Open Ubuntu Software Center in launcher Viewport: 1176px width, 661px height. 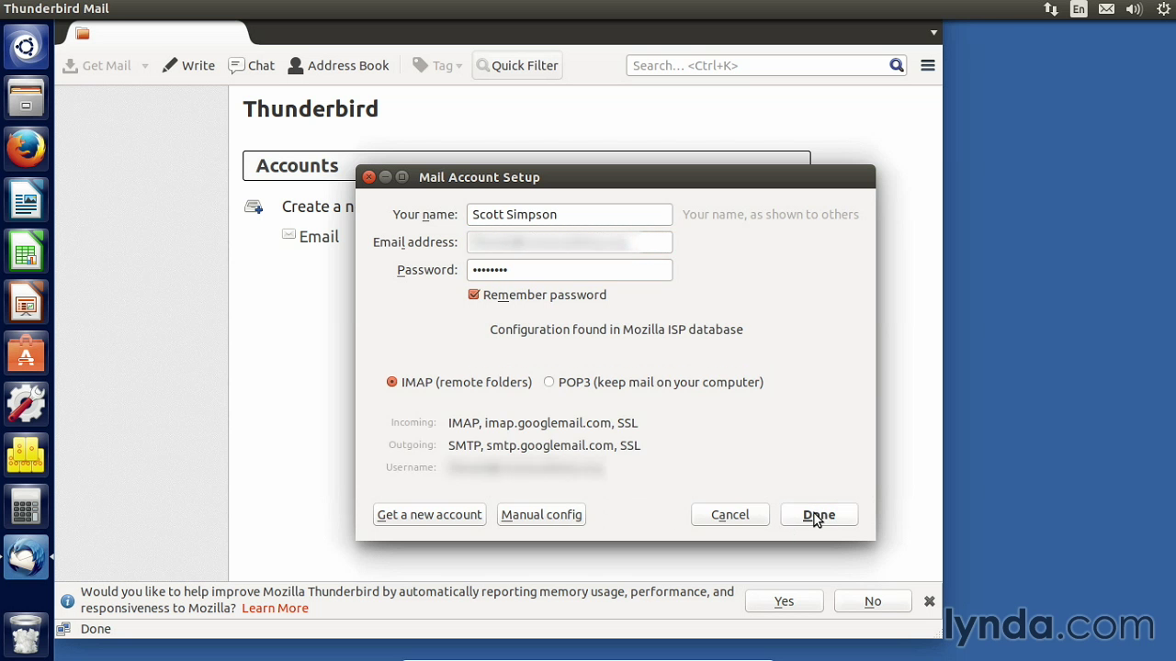[26, 353]
